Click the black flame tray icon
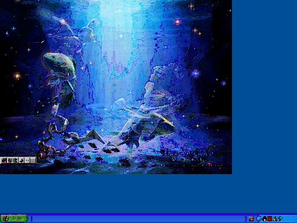This screenshot has width=297, height=223. pos(265,219)
